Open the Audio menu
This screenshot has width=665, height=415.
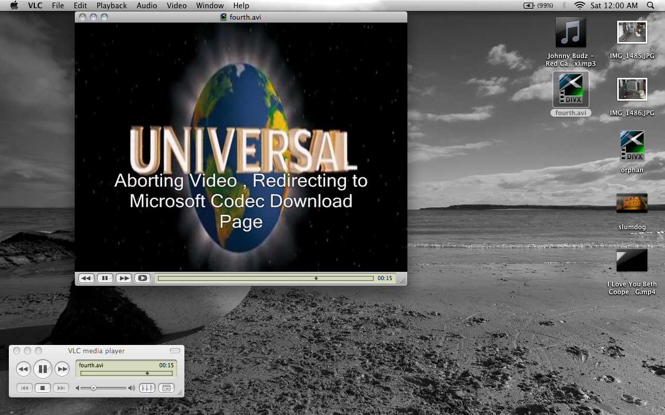coord(147,5)
